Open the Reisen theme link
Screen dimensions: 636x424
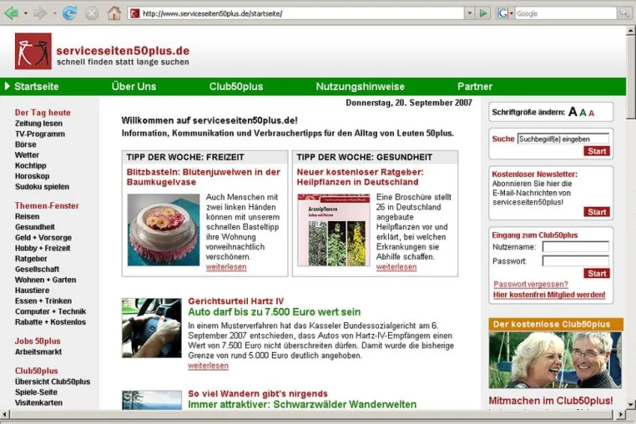coord(28,217)
